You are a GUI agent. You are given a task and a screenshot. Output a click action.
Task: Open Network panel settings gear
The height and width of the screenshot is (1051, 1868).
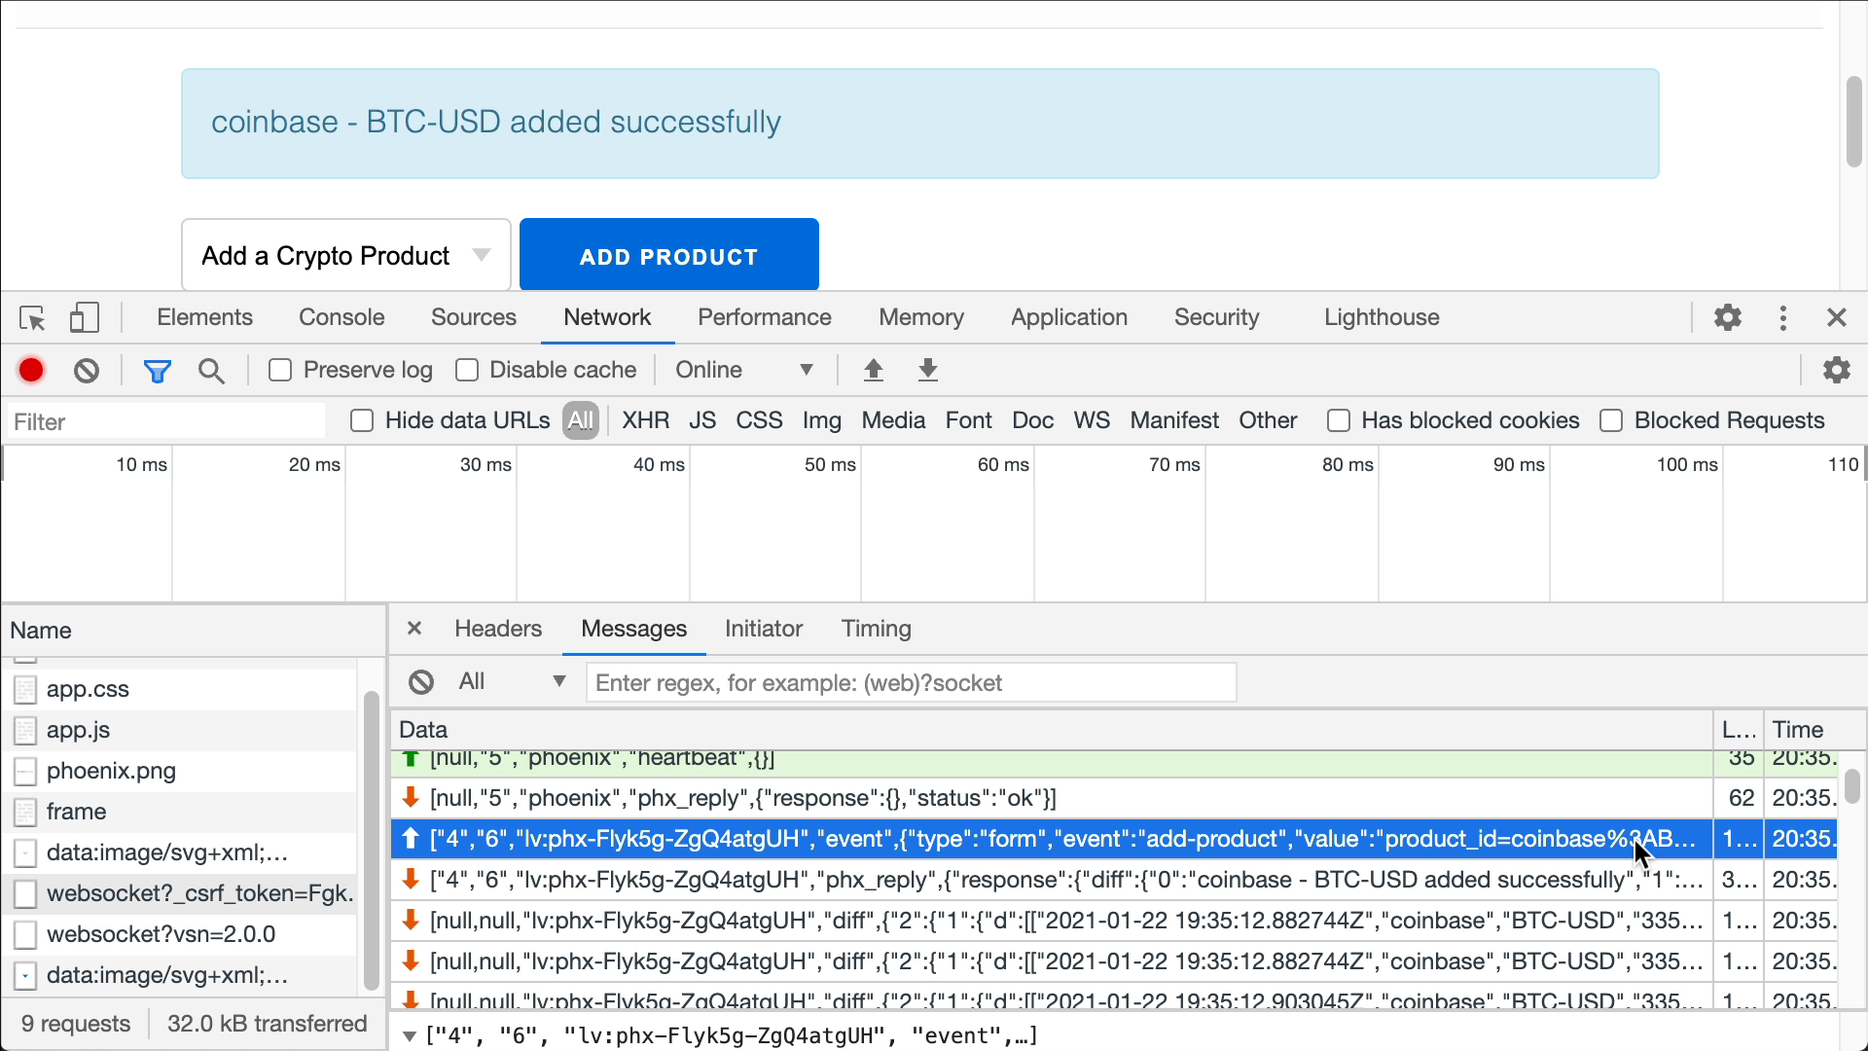(1837, 370)
